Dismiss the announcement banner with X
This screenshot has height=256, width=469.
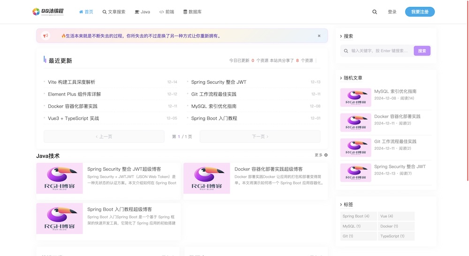point(319,36)
